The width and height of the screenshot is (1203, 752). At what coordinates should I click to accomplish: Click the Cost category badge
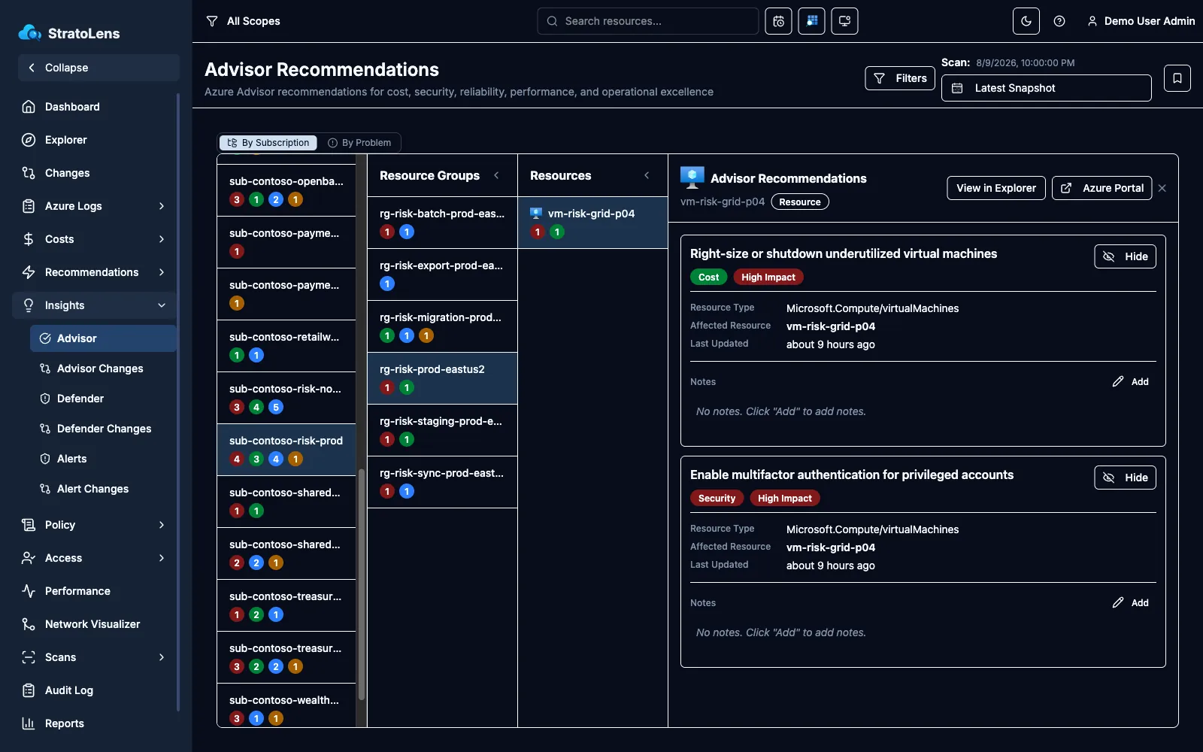click(708, 277)
